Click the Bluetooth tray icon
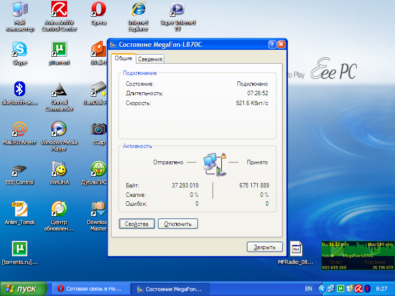The height and width of the screenshot is (296, 395). pos(367,289)
